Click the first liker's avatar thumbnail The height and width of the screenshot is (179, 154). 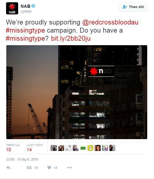pyautogui.click(x=54, y=148)
